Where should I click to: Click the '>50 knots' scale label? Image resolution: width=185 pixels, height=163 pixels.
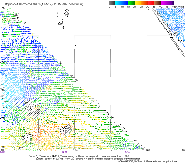[x=178, y=7]
